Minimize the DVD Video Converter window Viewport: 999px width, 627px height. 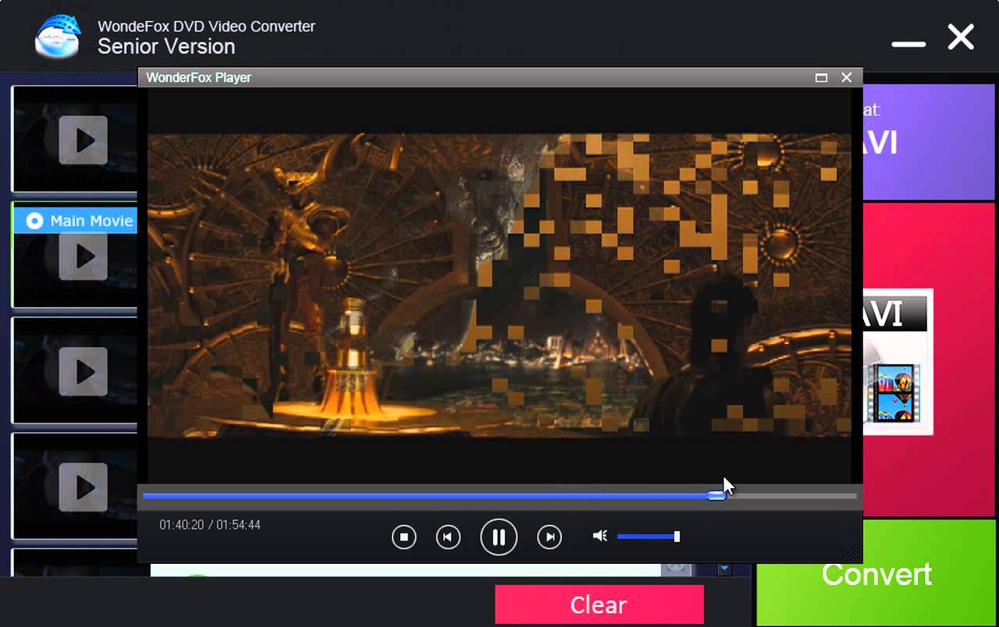[908, 44]
